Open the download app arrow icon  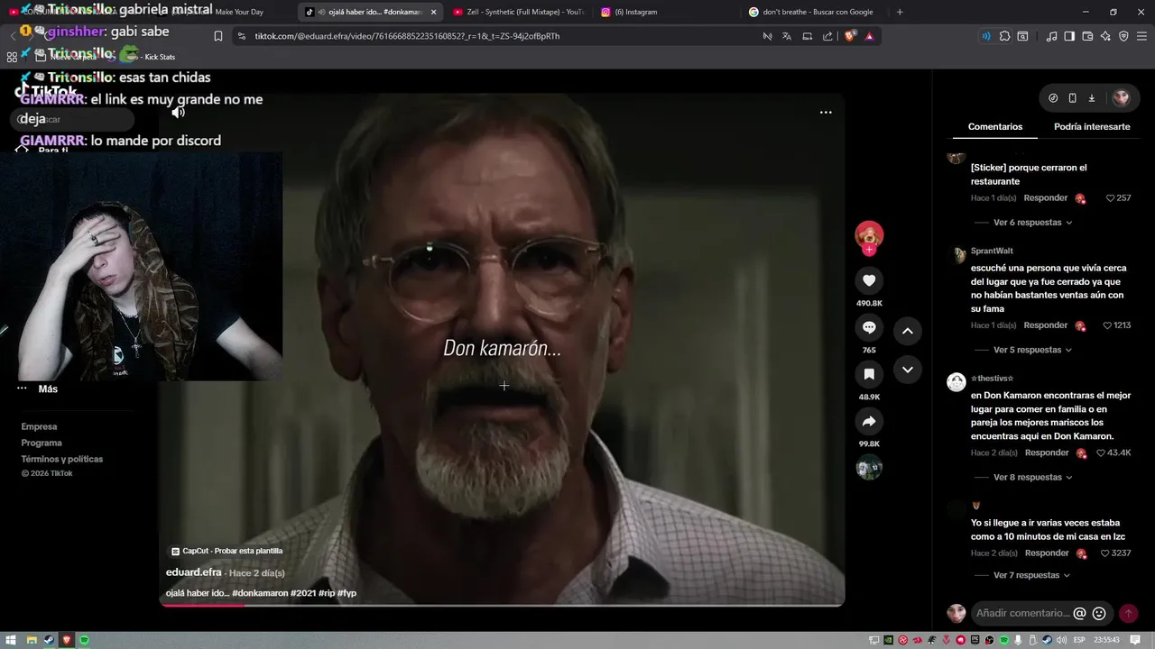point(1092,98)
